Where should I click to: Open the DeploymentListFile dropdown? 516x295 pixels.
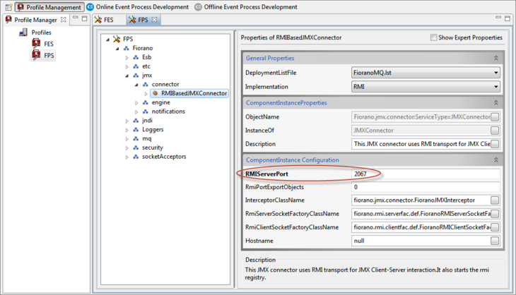[x=496, y=73]
